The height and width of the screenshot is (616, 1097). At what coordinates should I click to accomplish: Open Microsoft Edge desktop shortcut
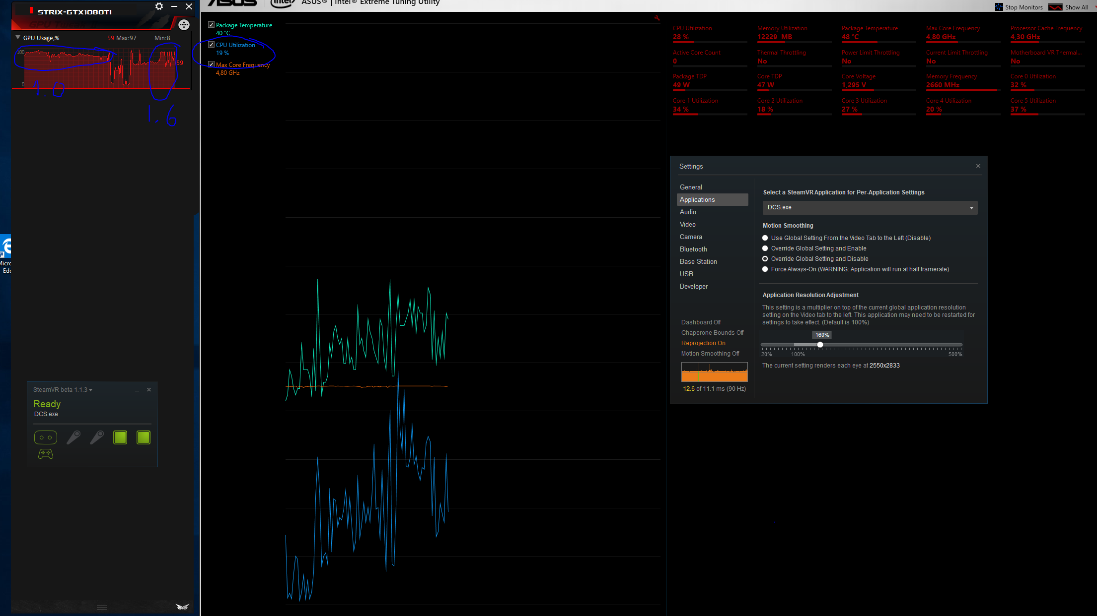pyautogui.click(x=5, y=254)
